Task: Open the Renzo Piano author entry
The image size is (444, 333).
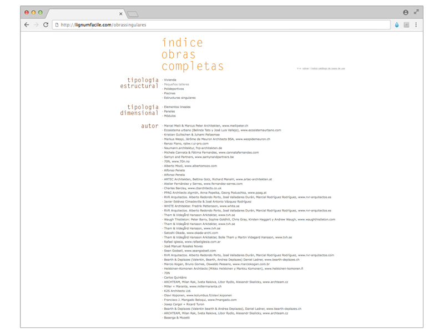Action: [186, 144]
